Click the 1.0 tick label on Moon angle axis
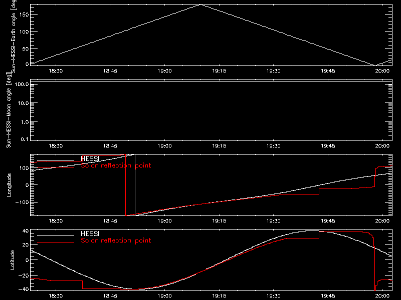Image resolution: width=401 pixels, height=300 pixels. (x=25, y=122)
